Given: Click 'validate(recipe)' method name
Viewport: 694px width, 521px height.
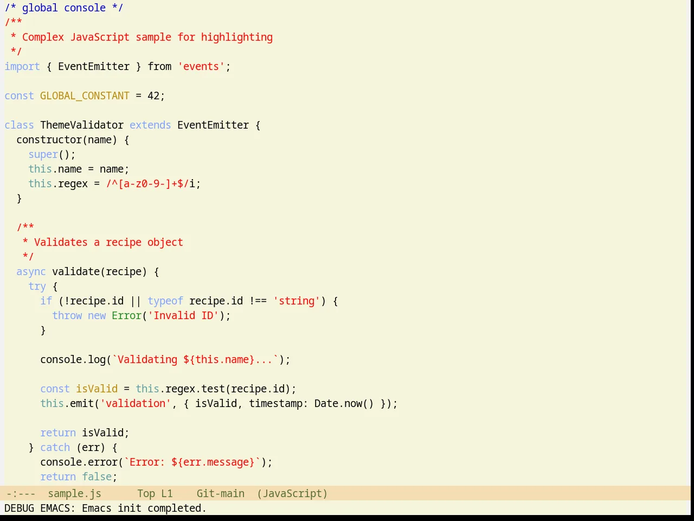Looking at the screenshot, I should point(100,271).
